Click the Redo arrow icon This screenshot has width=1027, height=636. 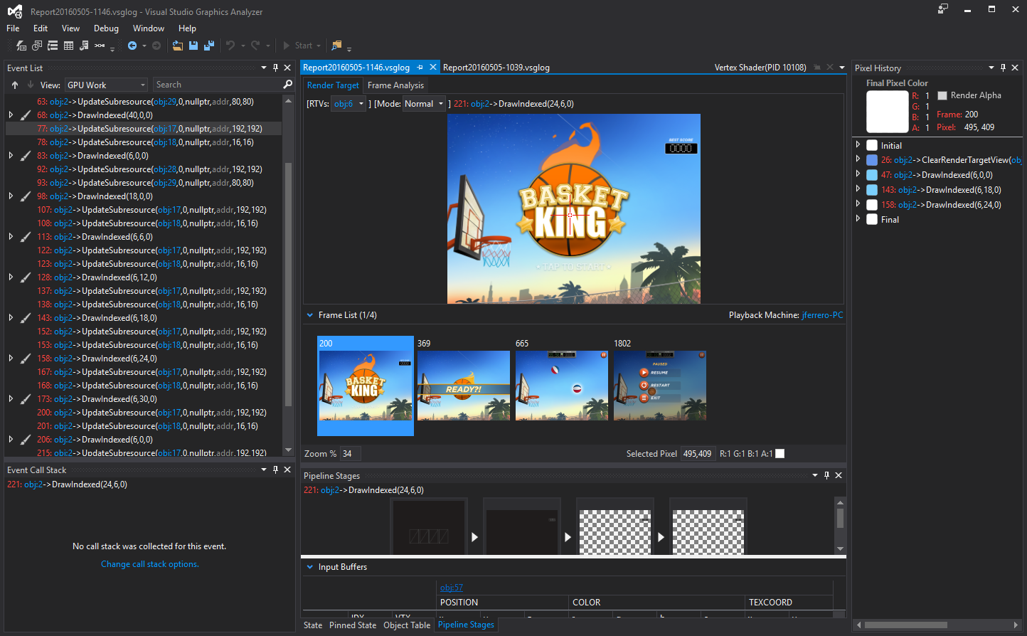click(255, 46)
